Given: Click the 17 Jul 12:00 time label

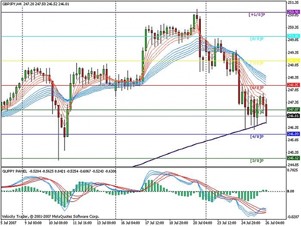Looking at the screenshot, I should (155, 223).
